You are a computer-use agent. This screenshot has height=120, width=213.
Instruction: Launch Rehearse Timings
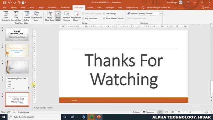pos(67,16)
